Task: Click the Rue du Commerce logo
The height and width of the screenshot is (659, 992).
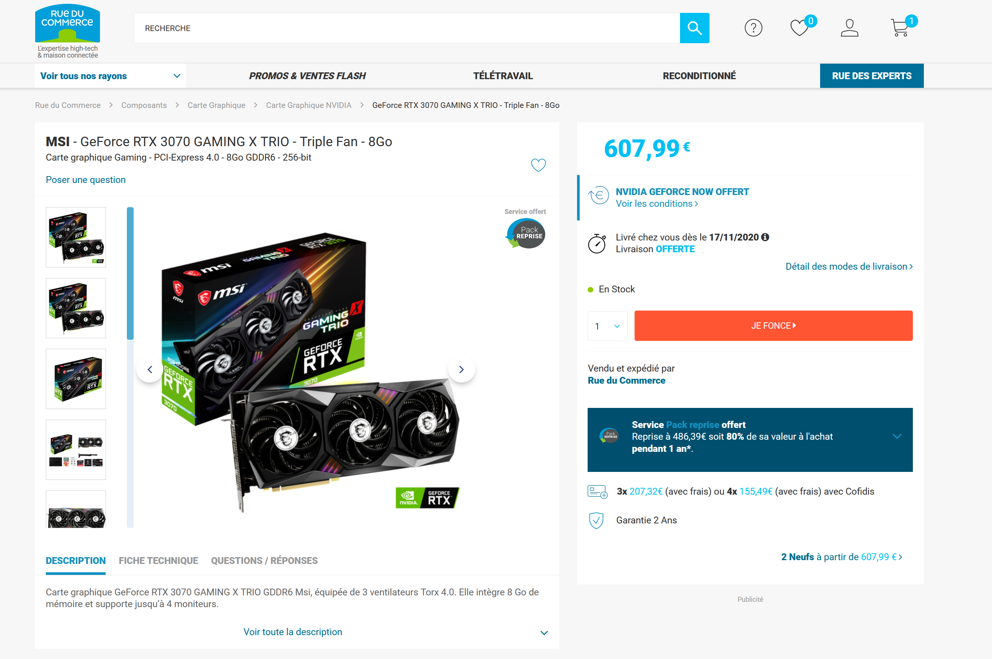Action: click(68, 31)
